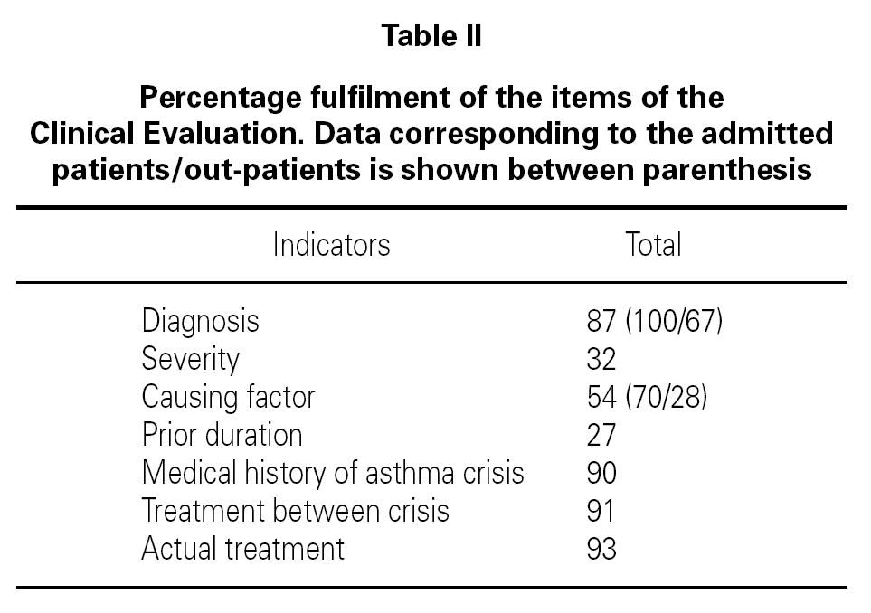Click the "patients/out-patients is shown" caption line
The width and height of the screenshot is (871, 613).
click(x=431, y=169)
